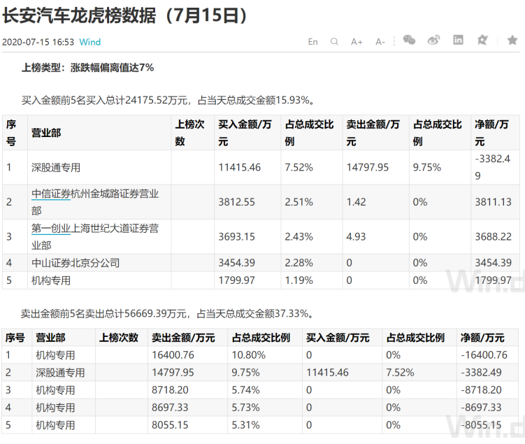525x444 pixels.
Task: Open the Wind source link
Action: [x=90, y=42]
